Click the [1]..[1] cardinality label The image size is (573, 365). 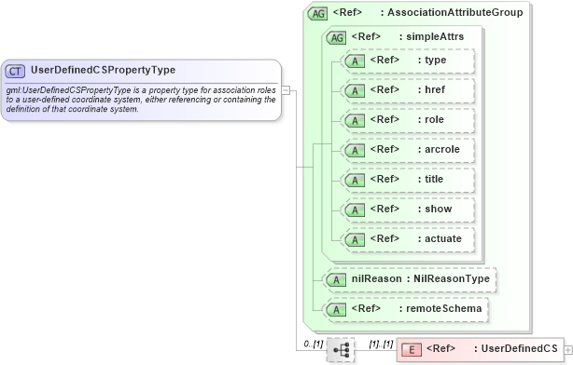click(381, 344)
